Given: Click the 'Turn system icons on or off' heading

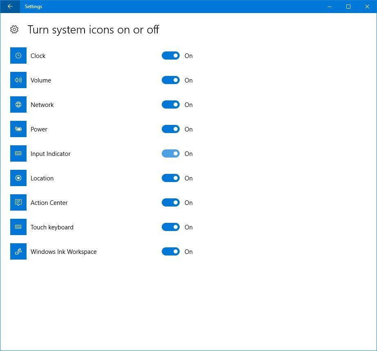Looking at the screenshot, I should click(x=93, y=30).
